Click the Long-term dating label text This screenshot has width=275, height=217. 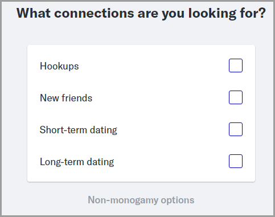77,162
